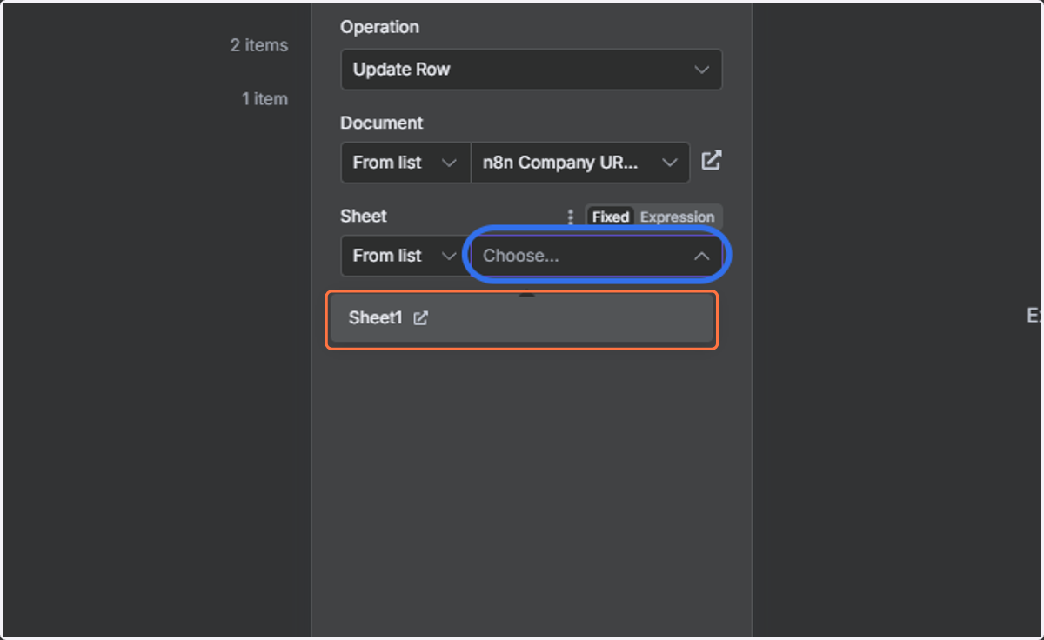
Task: Open Sheet mode dropdown set to From list
Action: (405, 256)
